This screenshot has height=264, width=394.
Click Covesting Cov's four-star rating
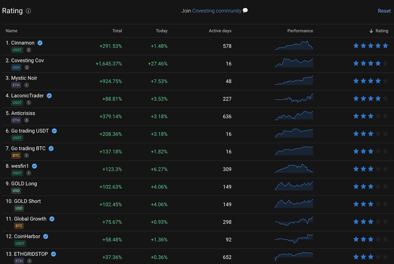coord(370,63)
